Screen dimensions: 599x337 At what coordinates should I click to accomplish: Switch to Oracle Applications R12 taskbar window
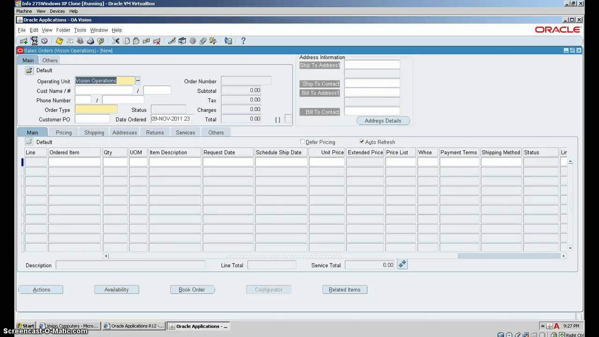[x=134, y=326]
